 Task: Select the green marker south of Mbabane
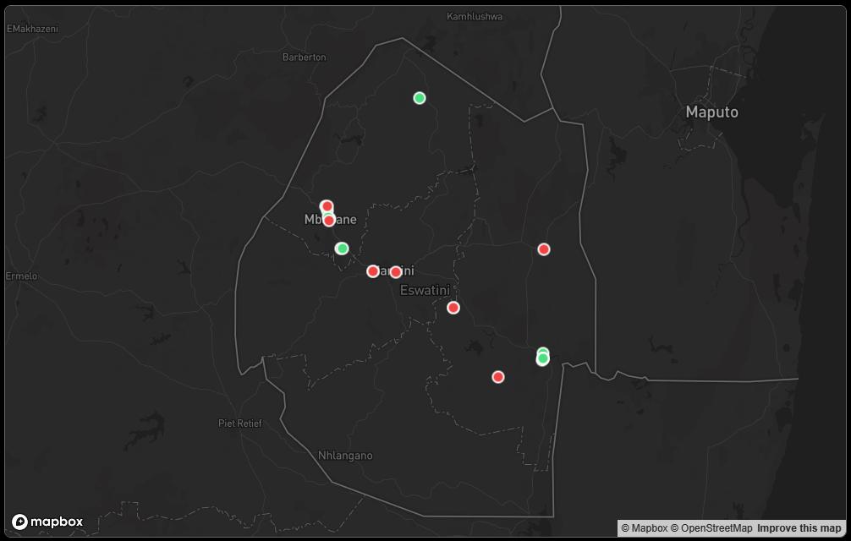342,249
